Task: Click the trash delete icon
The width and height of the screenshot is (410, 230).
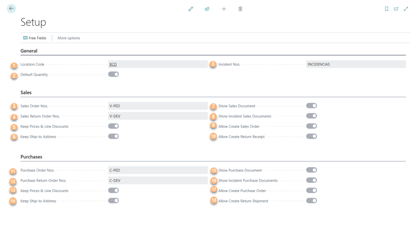Action: point(240,9)
